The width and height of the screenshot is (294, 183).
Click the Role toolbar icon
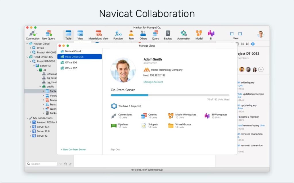131,34
